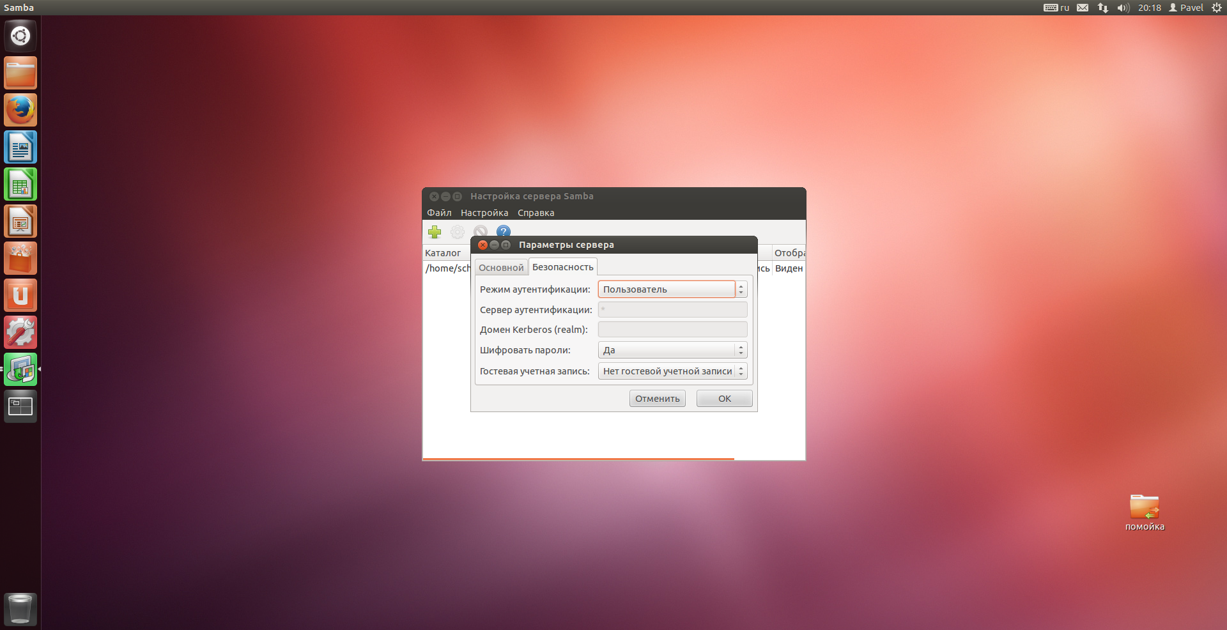Screen dimensions: 1227x630
Task: Open the mail envelope indicator
Action: pyautogui.click(x=1083, y=8)
